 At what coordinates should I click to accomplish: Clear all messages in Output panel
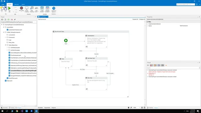pyautogui.click(x=166, y=65)
